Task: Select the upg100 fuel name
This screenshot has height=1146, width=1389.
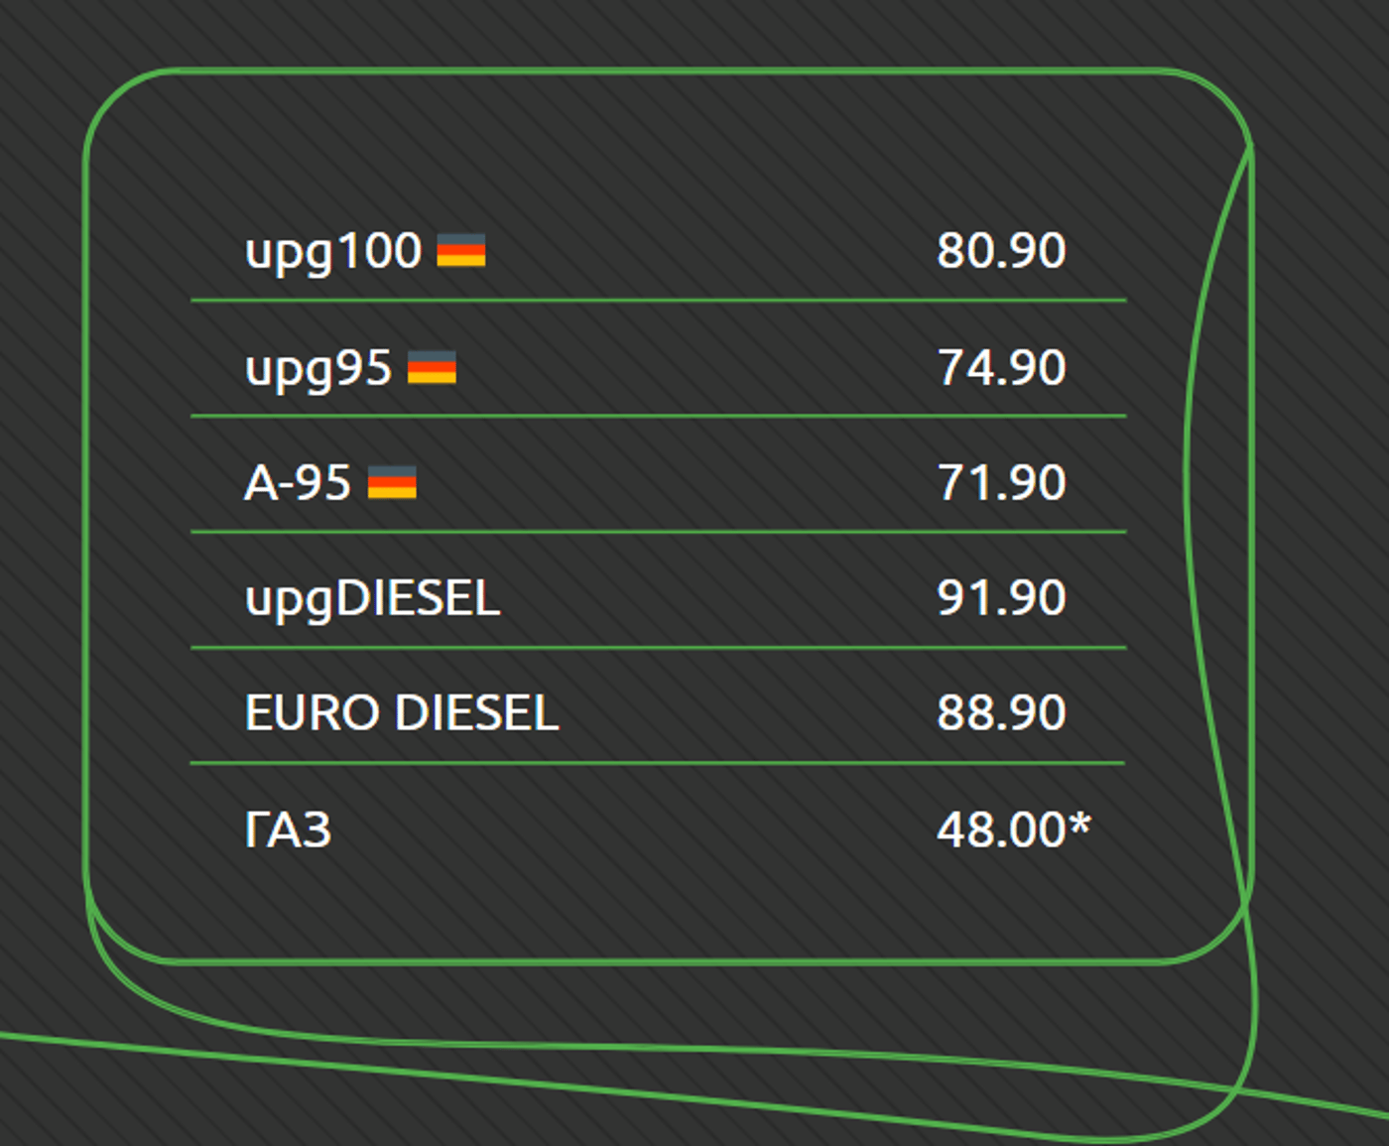Action: coord(333,252)
